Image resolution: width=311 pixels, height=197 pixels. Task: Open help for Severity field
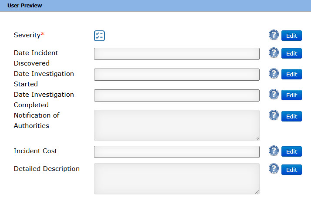pos(274,35)
